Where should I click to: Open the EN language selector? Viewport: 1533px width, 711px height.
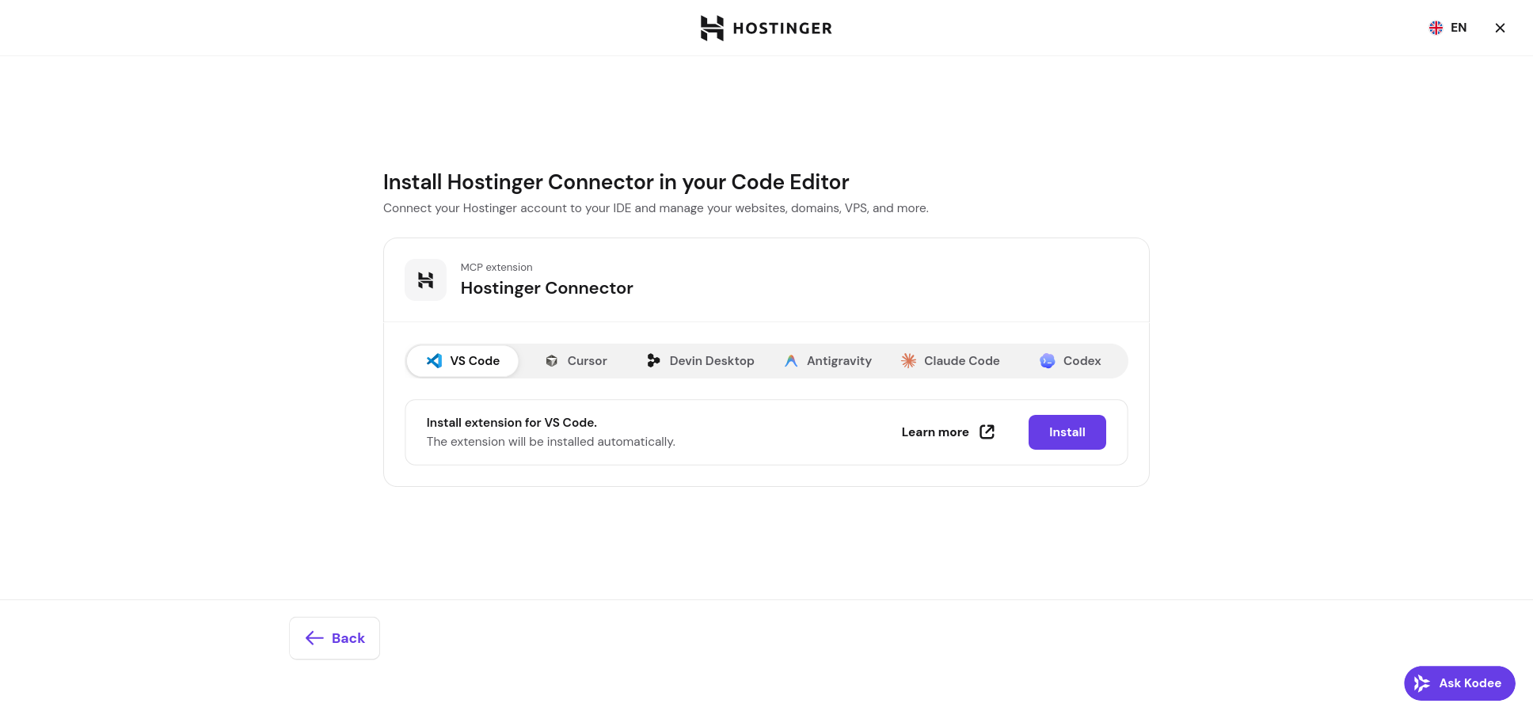click(x=1447, y=28)
